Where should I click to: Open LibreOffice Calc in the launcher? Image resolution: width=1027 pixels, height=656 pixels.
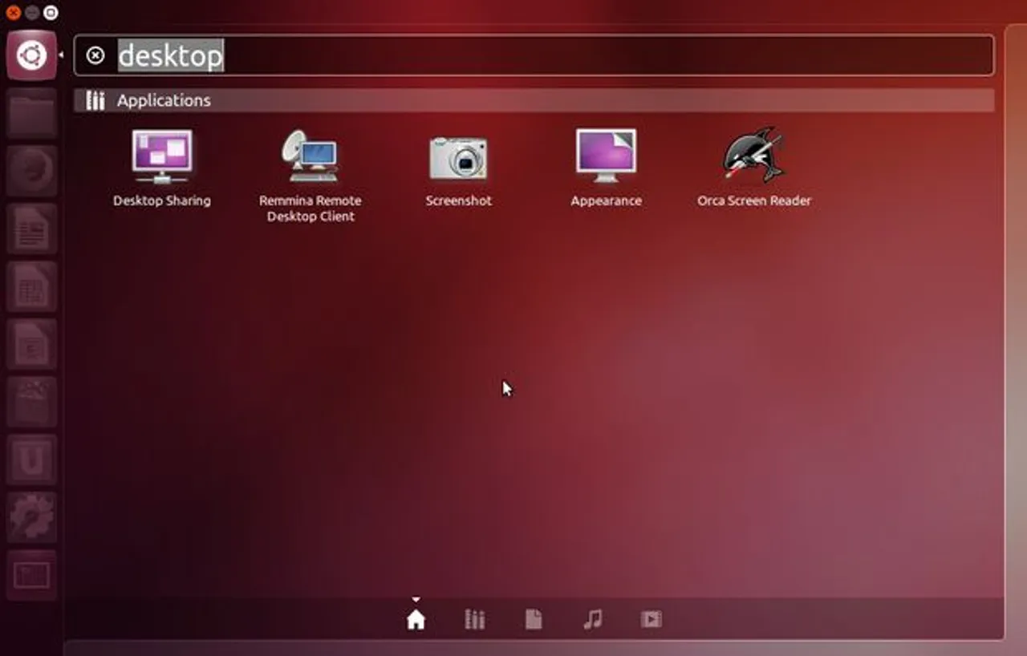[x=31, y=287]
